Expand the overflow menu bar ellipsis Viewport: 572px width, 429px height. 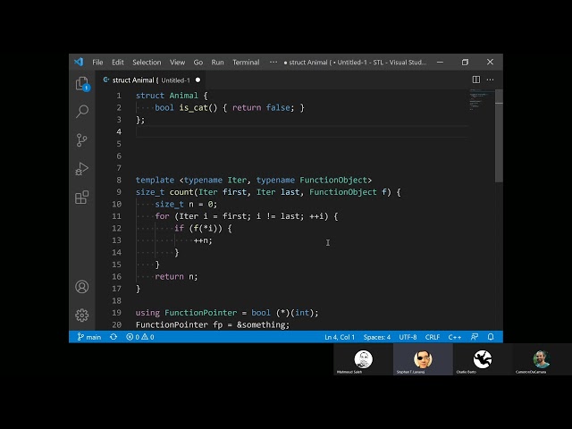coord(273,63)
